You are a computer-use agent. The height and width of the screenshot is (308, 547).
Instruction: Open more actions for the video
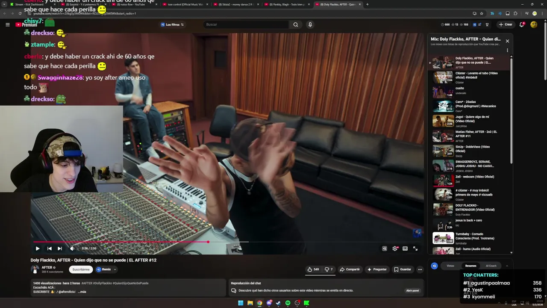pos(420,269)
